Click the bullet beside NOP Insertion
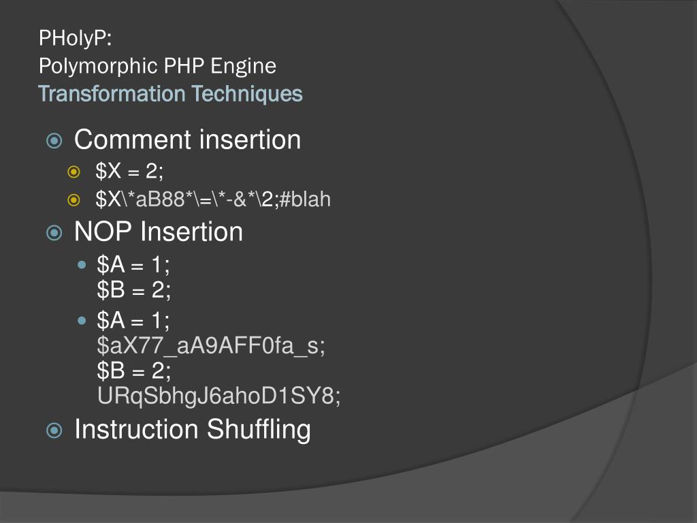 [54, 233]
